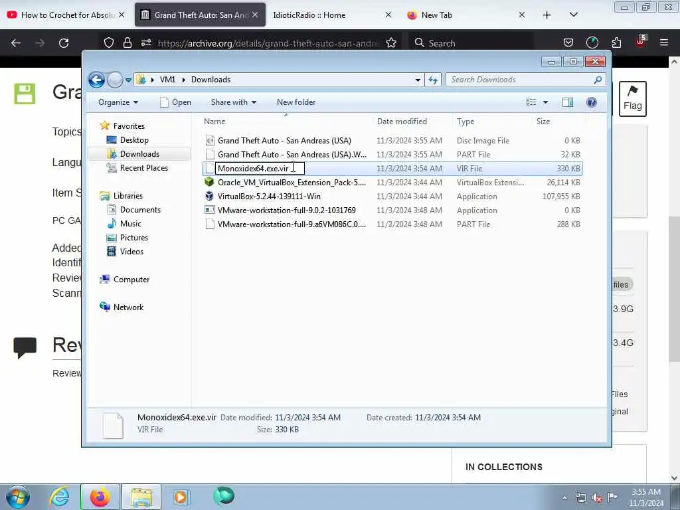Launch Internet Explorer from taskbar
Viewport: 680px width, 510px height.
59,497
